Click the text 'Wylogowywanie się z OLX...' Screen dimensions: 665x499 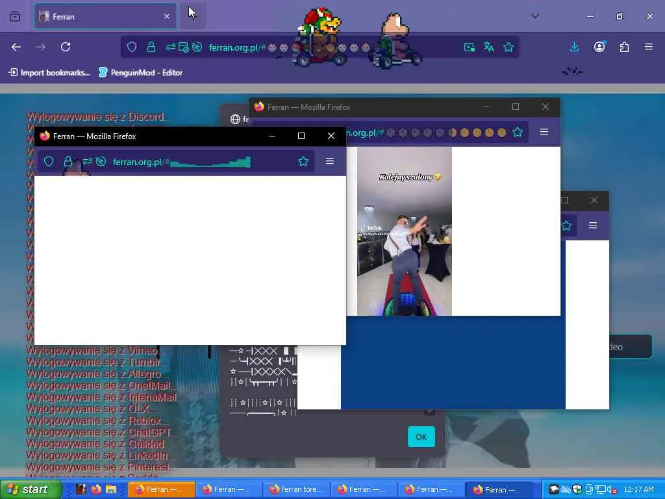[x=92, y=409]
